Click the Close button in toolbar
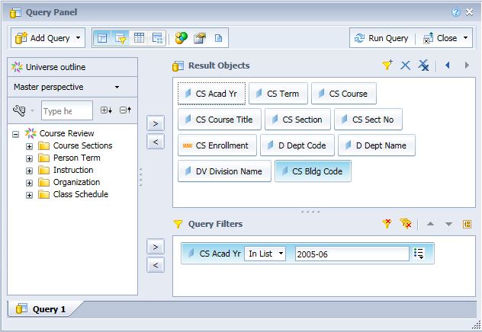 click(440, 38)
